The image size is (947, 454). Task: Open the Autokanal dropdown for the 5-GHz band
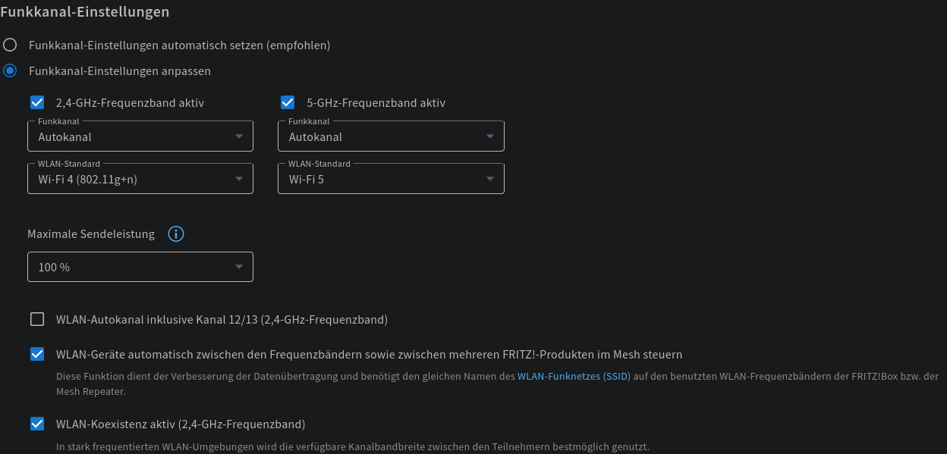[391, 136]
